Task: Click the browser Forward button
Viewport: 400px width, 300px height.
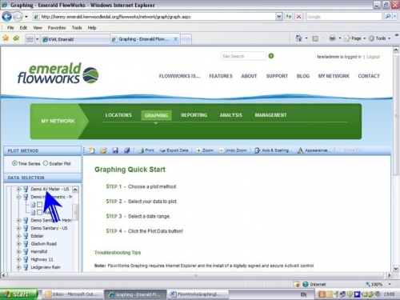Action: tap(18, 17)
